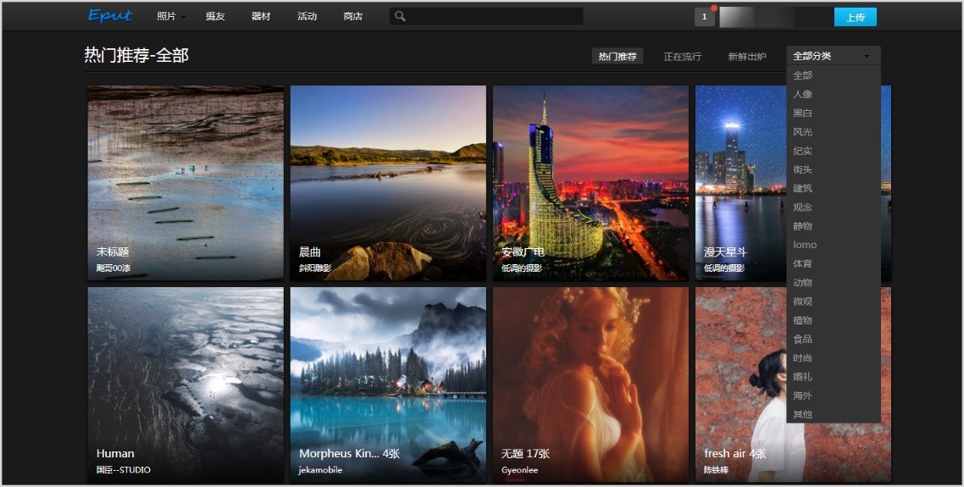This screenshot has height=487, width=964.
Task: Visit author 斜阳雕影 under 晨曲
Action: pyautogui.click(x=315, y=268)
